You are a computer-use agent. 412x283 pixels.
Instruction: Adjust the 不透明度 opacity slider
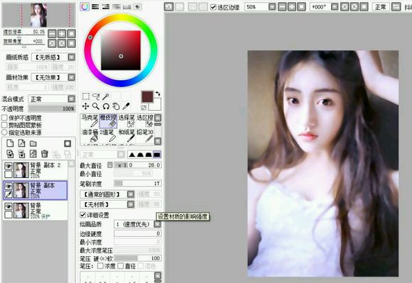click(x=52, y=109)
